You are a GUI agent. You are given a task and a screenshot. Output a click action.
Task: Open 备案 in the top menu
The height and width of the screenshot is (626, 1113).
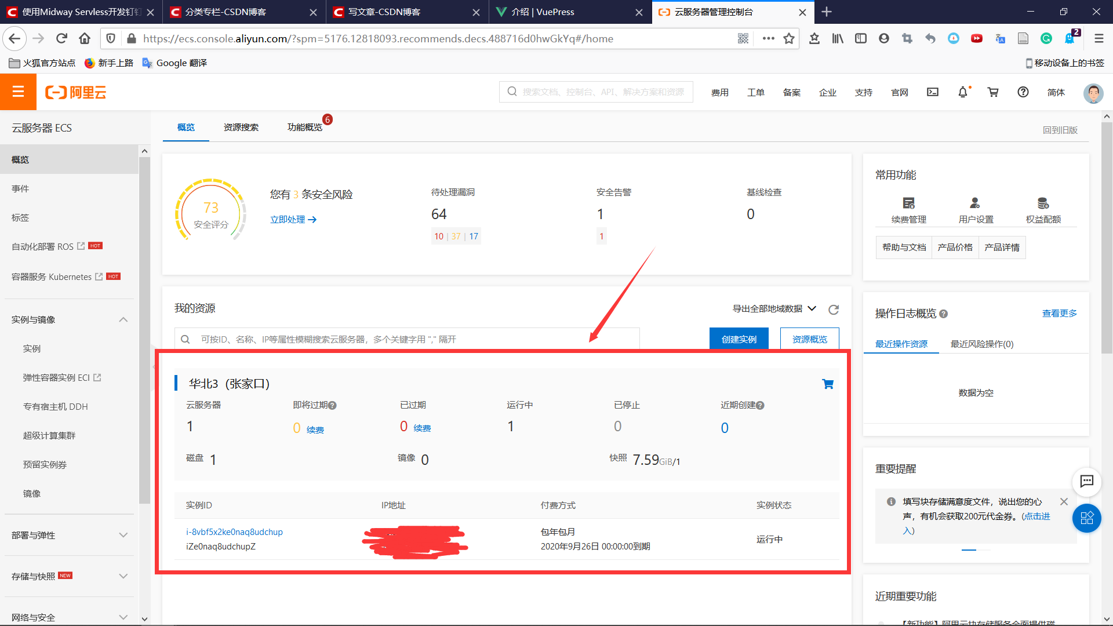792,92
